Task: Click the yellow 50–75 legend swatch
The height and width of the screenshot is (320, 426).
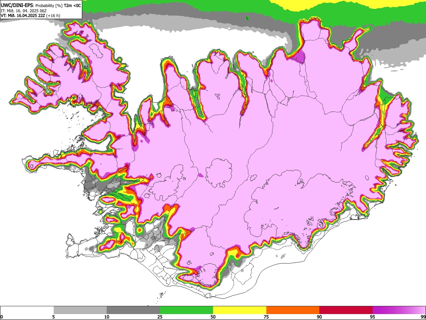Action: click(240, 310)
